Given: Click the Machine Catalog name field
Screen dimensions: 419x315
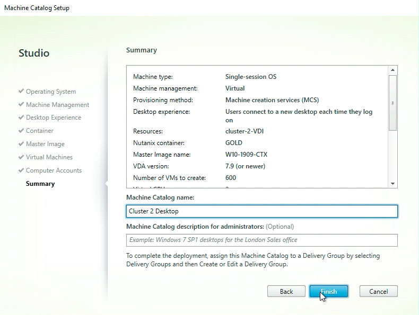Looking at the screenshot, I should 261,211.
